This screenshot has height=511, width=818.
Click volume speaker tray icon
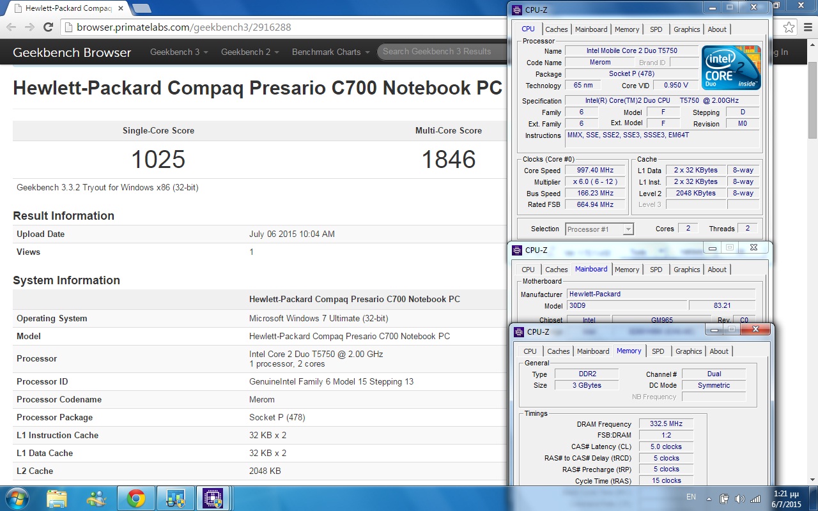(x=739, y=498)
